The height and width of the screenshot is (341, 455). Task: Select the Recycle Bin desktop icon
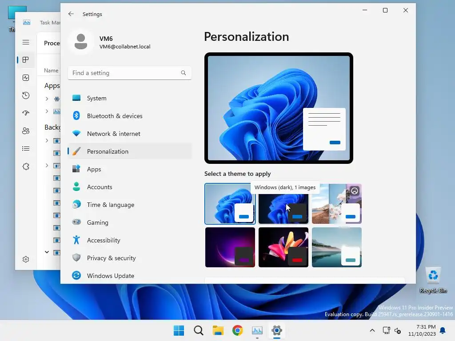point(433,281)
